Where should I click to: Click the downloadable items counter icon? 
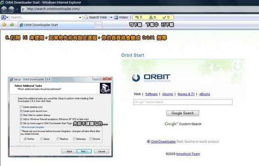pyautogui.click(x=137, y=17)
